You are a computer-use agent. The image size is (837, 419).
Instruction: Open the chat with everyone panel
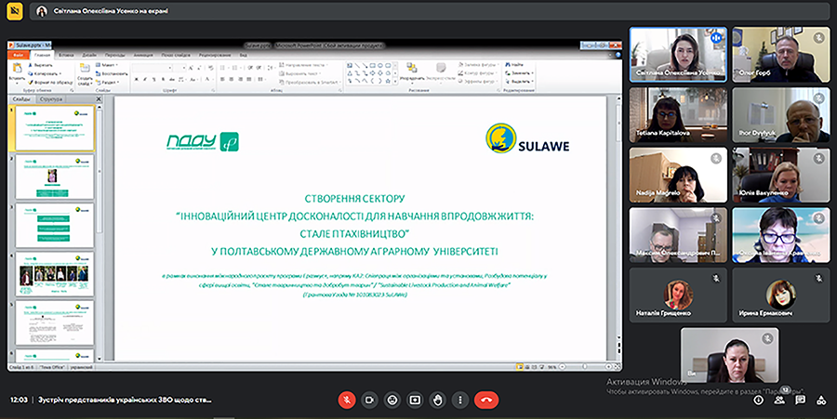800,399
